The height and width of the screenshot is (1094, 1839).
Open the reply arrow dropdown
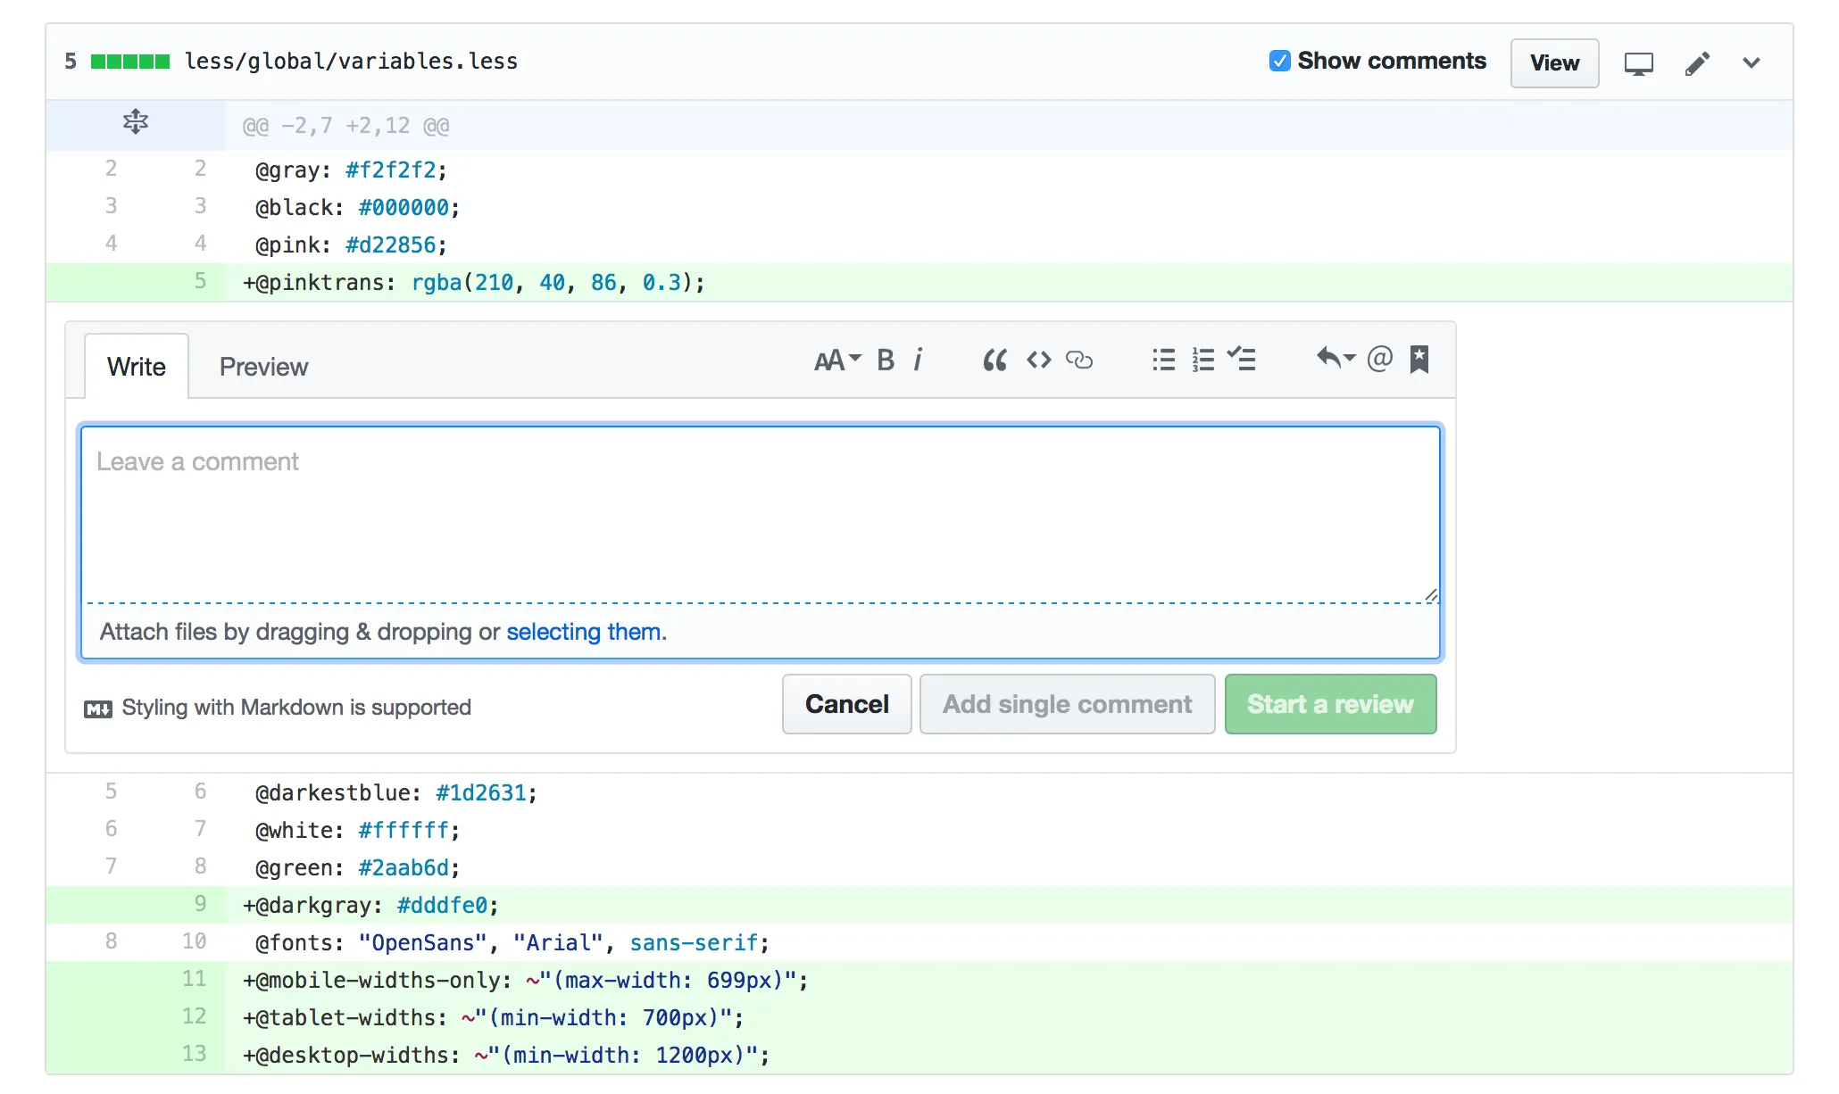coord(1336,359)
